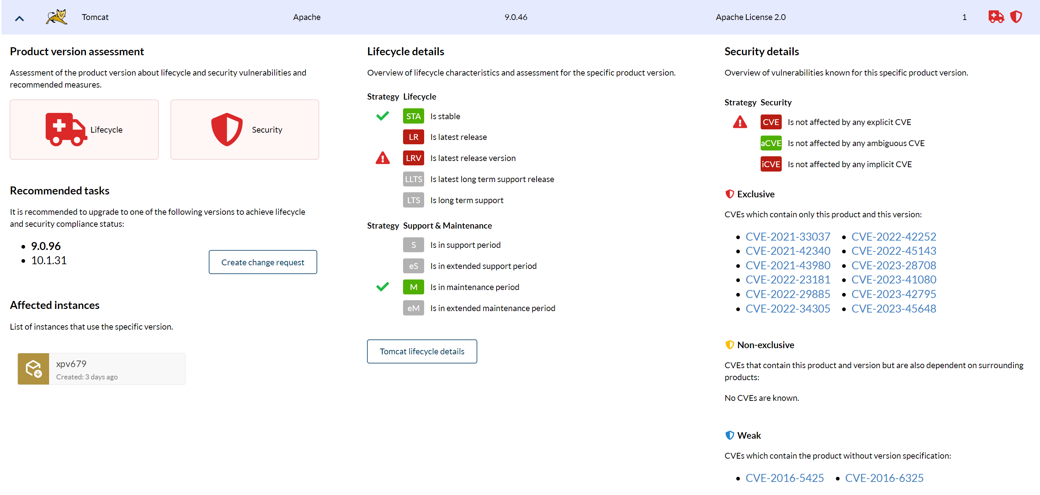The width and height of the screenshot is (1040, 495).
Task: Click green checkmark beside Is stable
Action: [382, 116]
